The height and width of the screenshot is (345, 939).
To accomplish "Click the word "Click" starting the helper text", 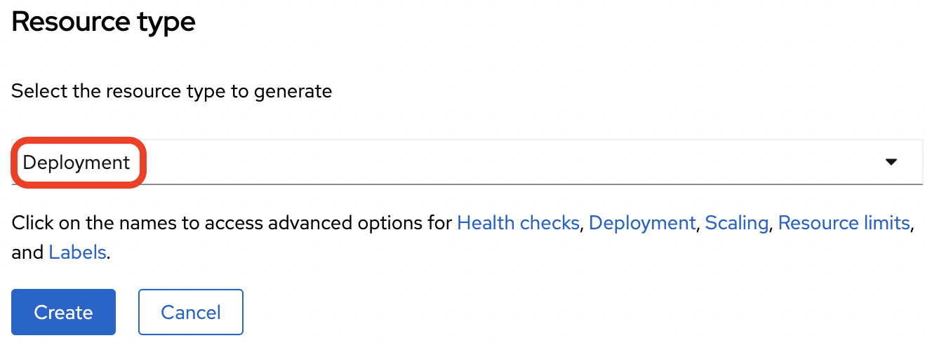I will 33,223.
